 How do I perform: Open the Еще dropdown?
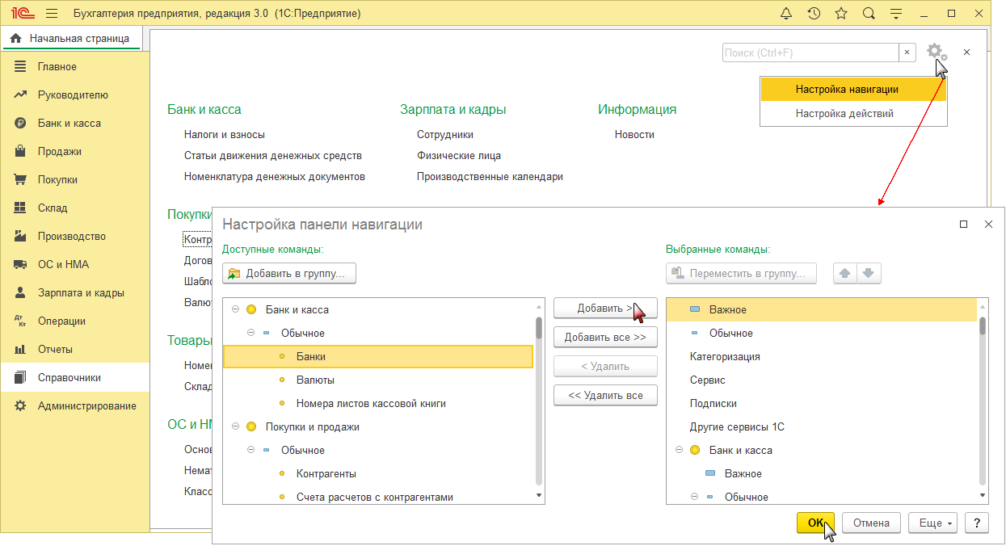pyautogui.click(x=933, y=523)
